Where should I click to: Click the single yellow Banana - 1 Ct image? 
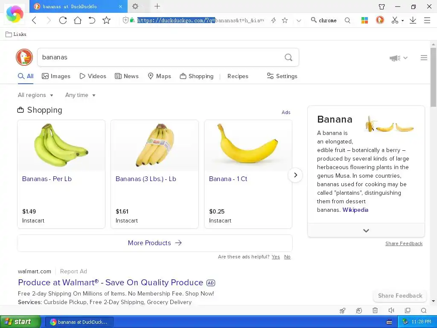(x=248, y=146)
